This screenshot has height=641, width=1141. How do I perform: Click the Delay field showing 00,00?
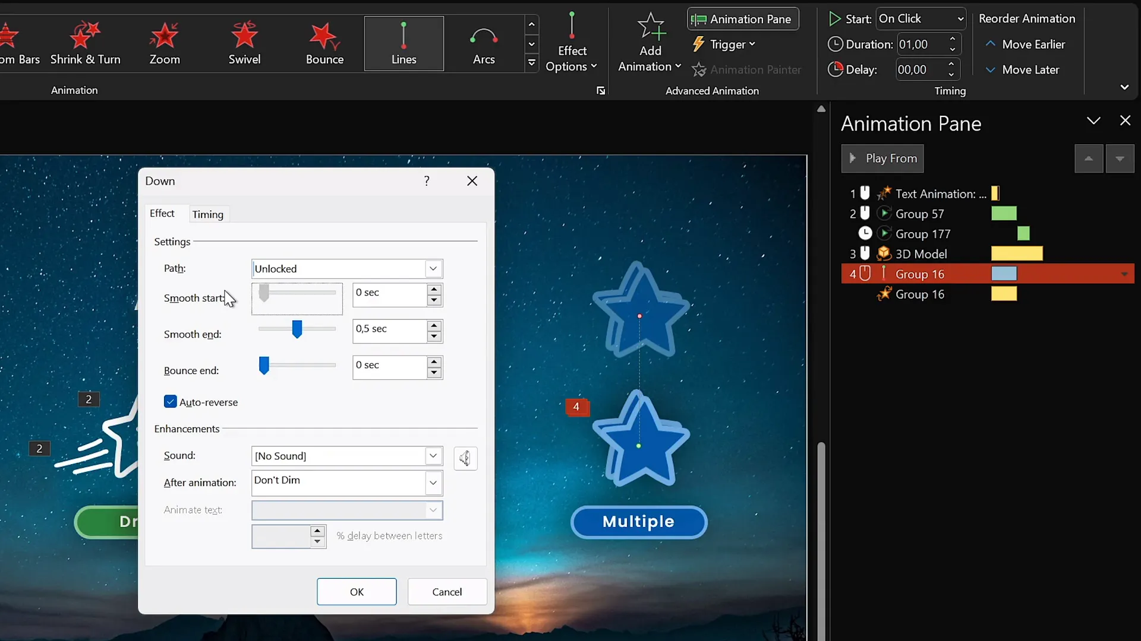tap(920, 70)
